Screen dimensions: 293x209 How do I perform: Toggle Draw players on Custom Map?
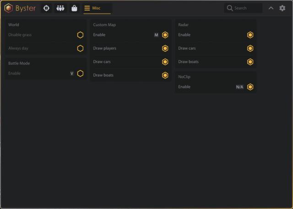click(x=165, y=48)
